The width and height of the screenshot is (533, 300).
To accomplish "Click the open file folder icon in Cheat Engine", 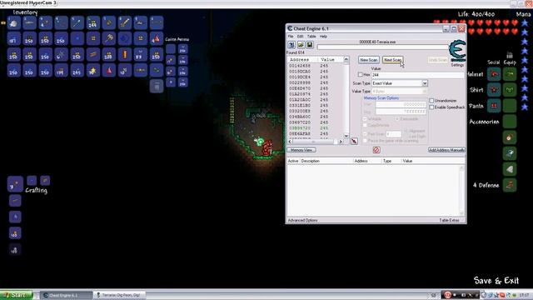I will (301, 45).
